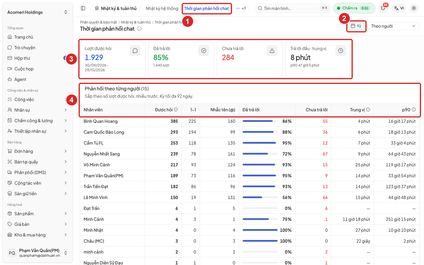The image size is (424, 265).
Task: Open the Acorneri Holdings workspace switcher
Action: pyautogui.click(x=37, y=12)
